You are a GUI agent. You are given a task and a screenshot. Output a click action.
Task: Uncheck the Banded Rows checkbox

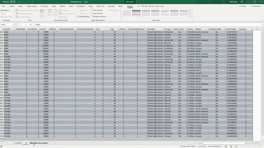click(x=78, y=16)
